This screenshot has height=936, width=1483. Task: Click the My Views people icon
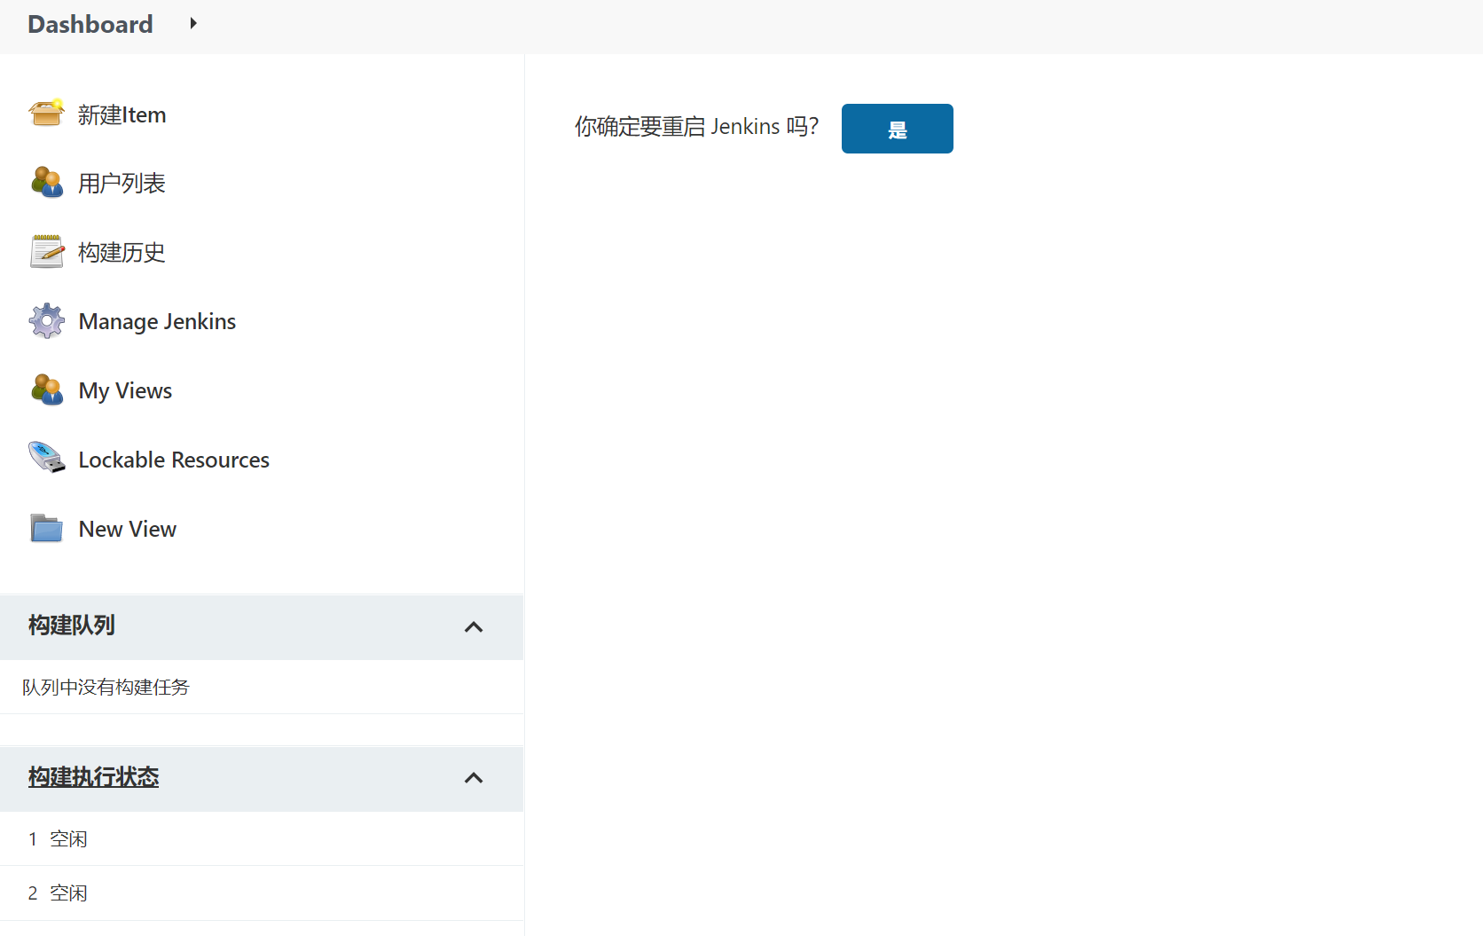[x=46, y=390]
